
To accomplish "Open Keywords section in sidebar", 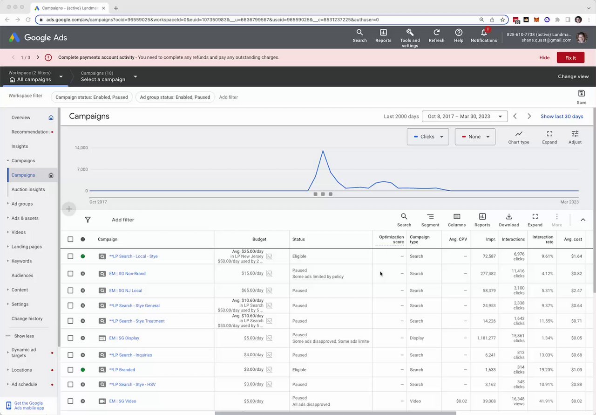I will (x=21, y=261).
